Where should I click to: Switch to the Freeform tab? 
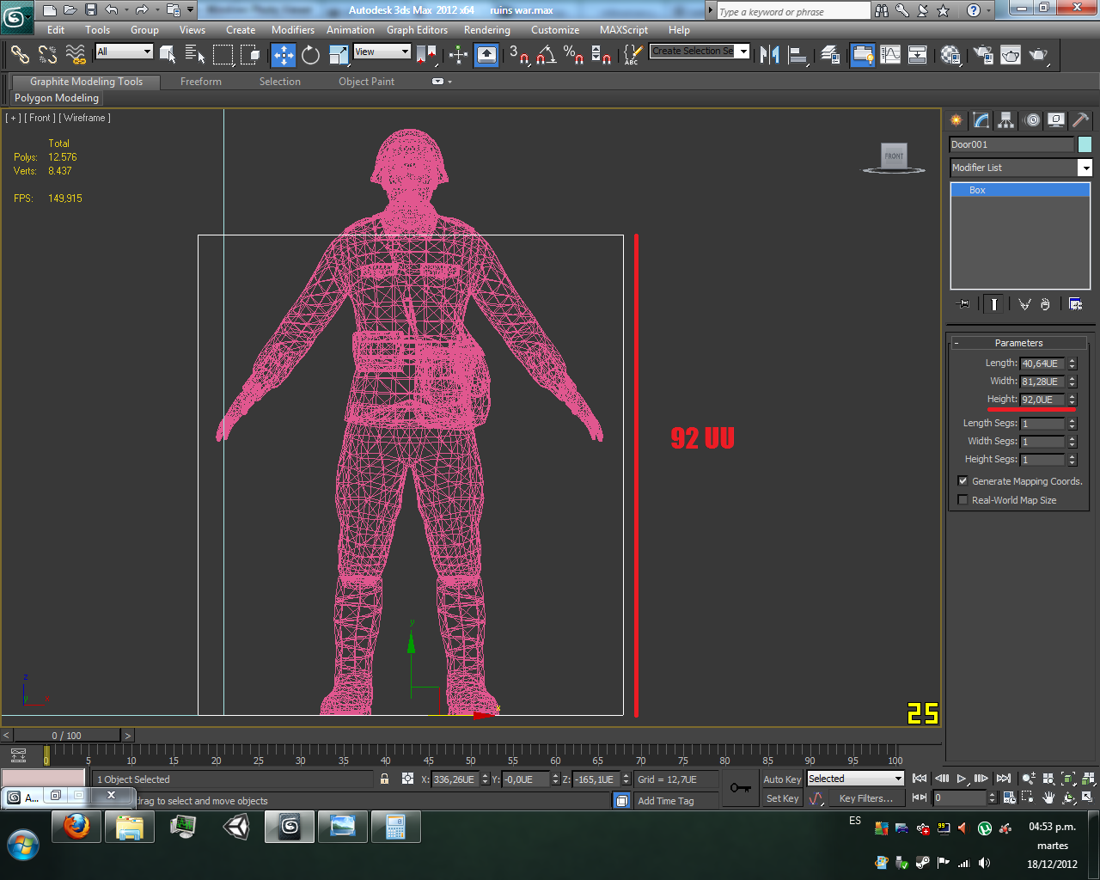[201, 82]
